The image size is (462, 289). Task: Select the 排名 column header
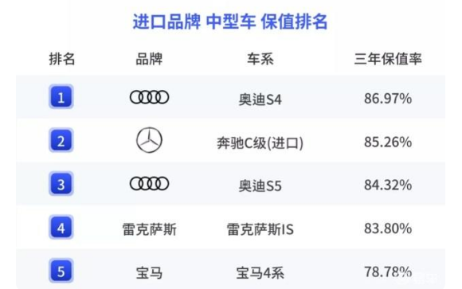tap(62, 59)
